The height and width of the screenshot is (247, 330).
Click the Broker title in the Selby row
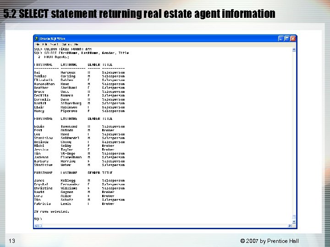coord(108,146)
